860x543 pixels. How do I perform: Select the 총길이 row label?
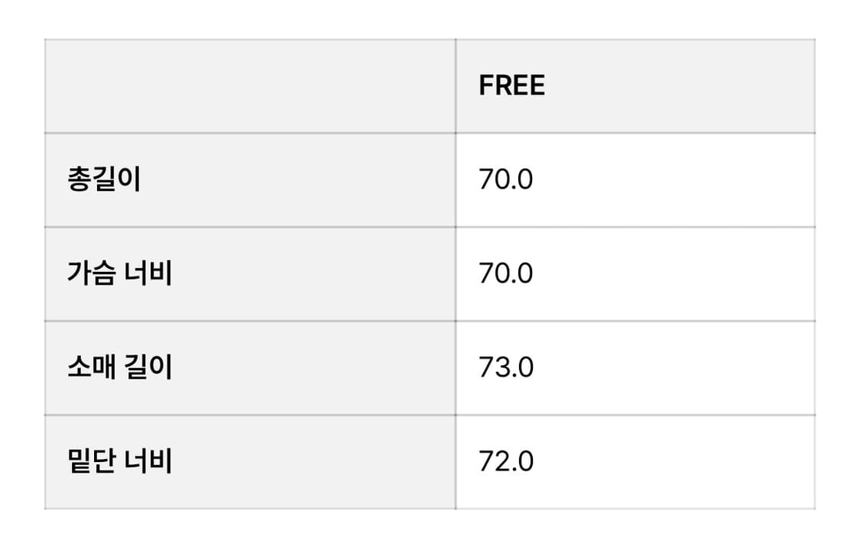(x=104, y=180)
